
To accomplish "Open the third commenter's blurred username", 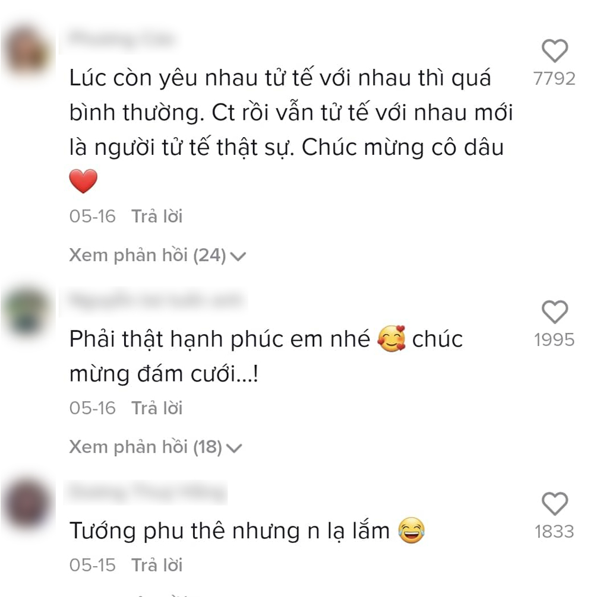I will [148, 493].
